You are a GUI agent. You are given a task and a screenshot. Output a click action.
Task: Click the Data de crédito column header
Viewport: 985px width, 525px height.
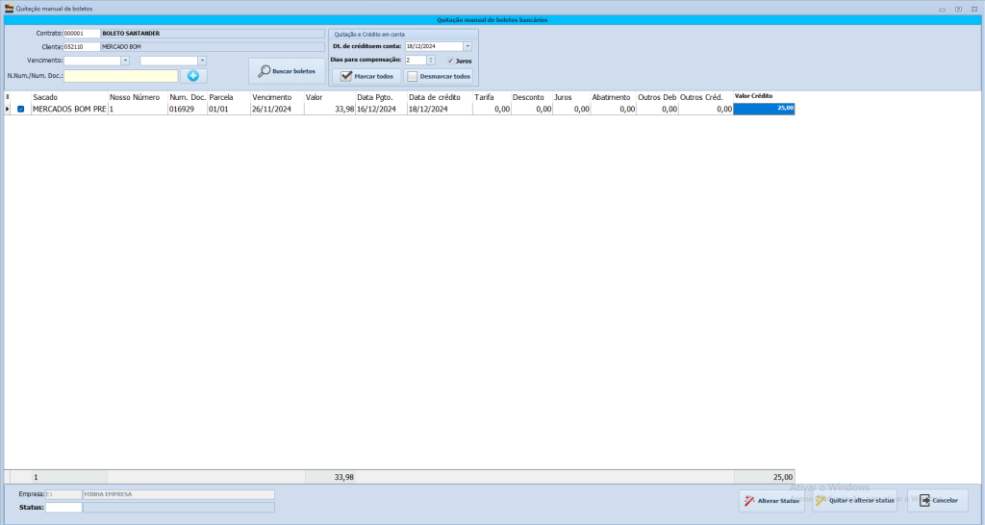[x=435, y=97]
